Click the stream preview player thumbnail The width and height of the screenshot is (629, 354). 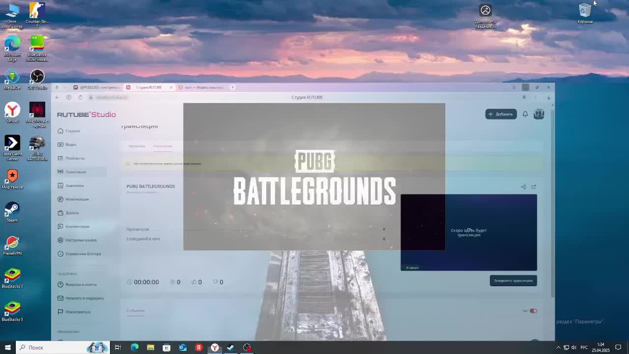469,232
